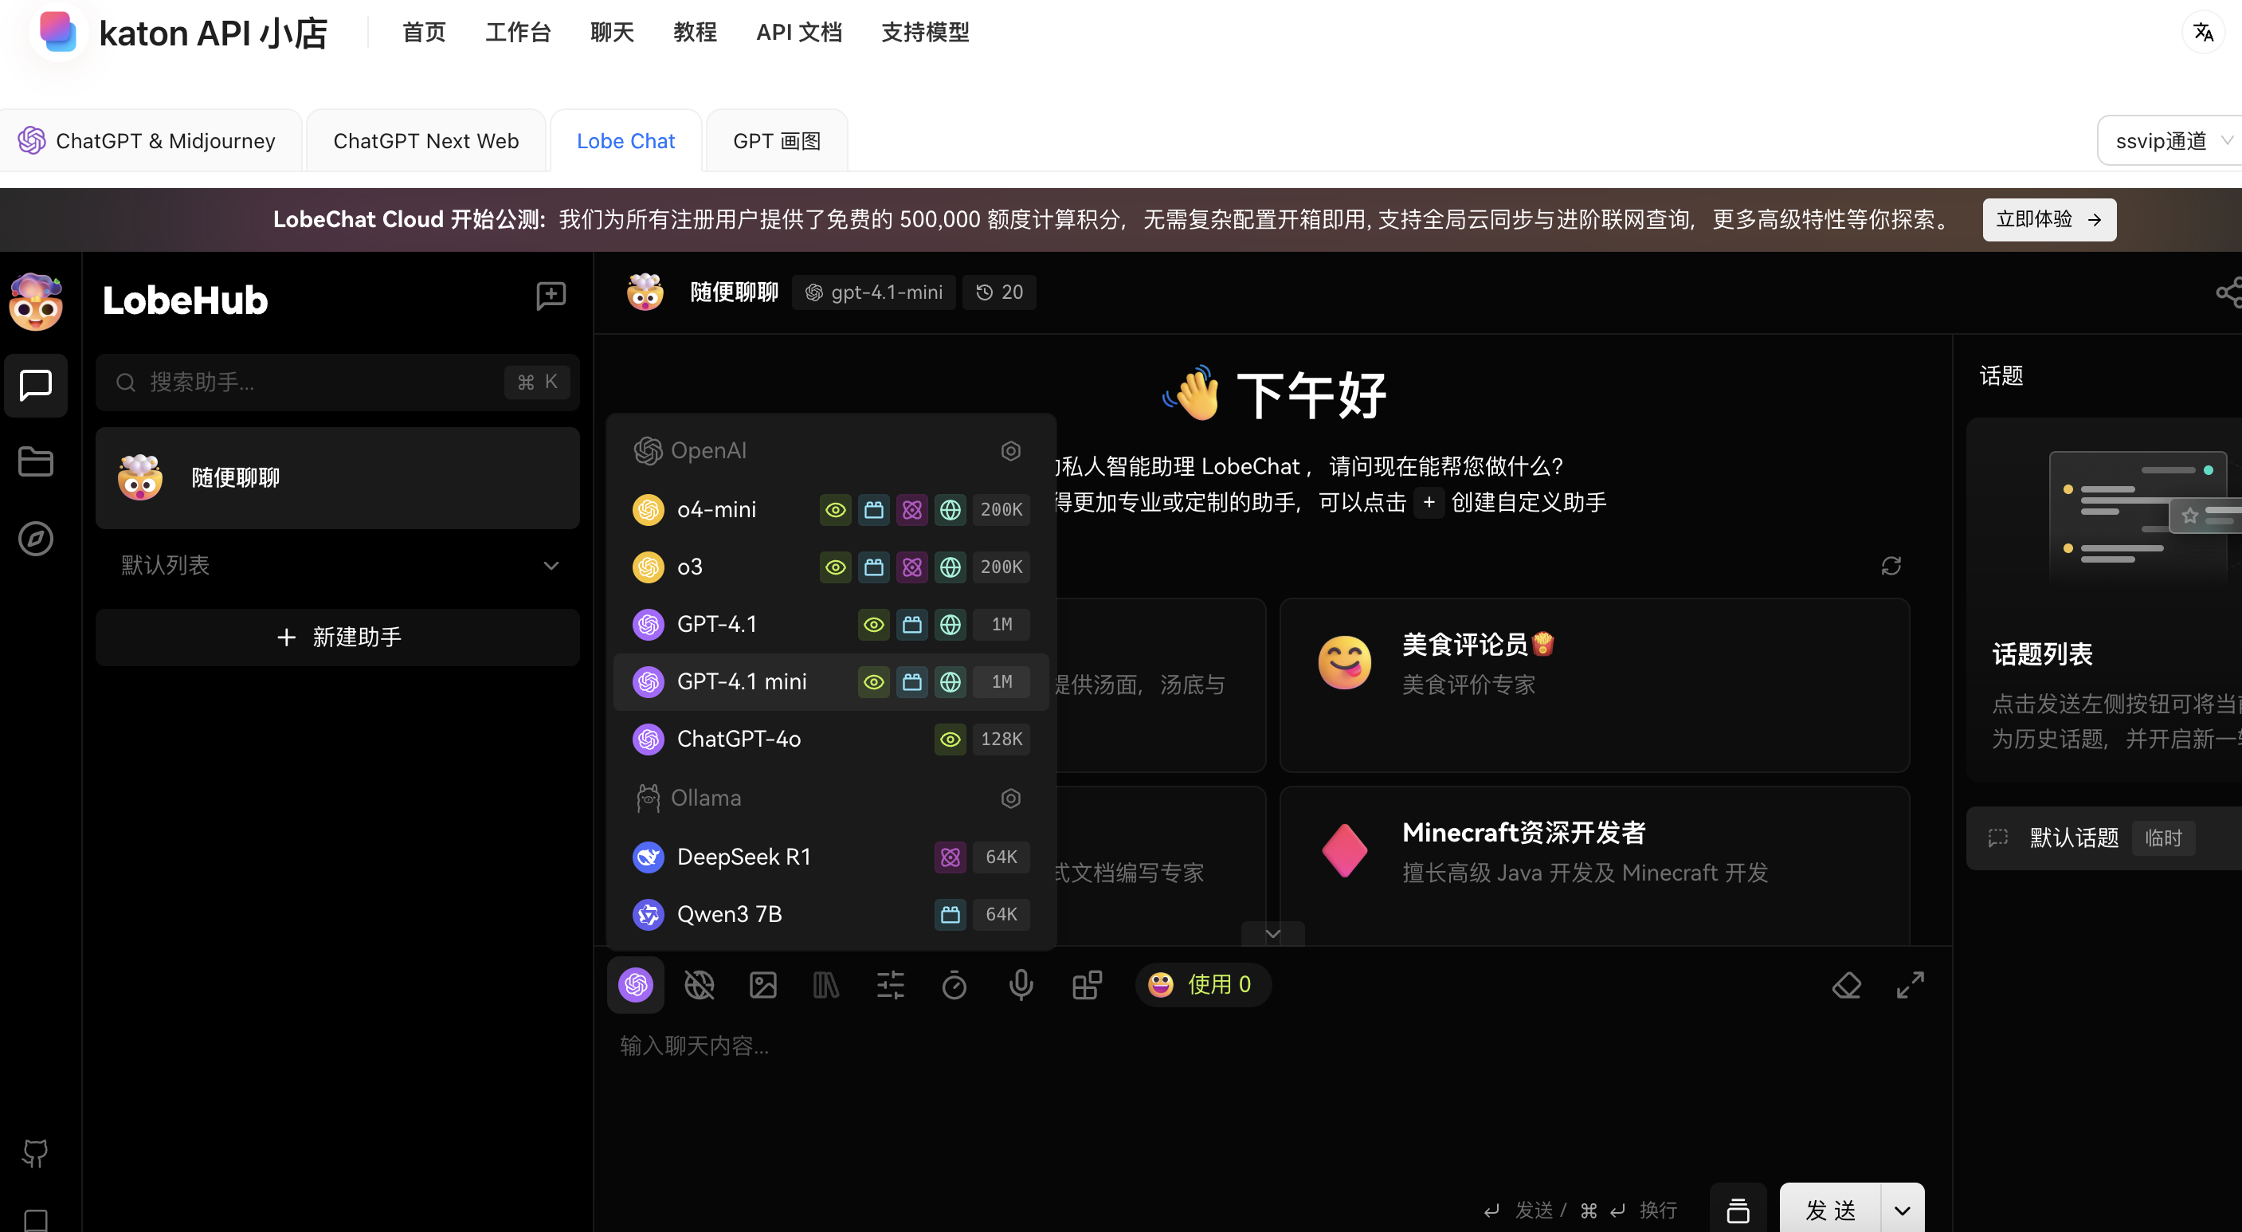2242x1232 pixels.
Task: Click the model selector icon in toolbar
Action: (635, 985)
